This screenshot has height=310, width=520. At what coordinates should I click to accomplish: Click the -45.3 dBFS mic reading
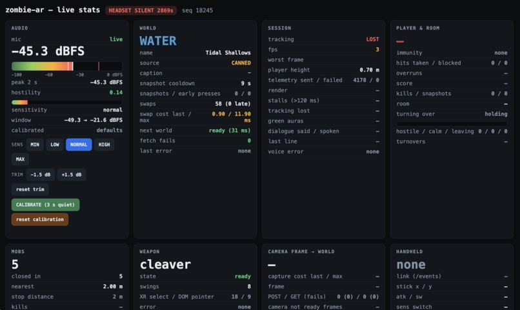(x=48, y=51)
